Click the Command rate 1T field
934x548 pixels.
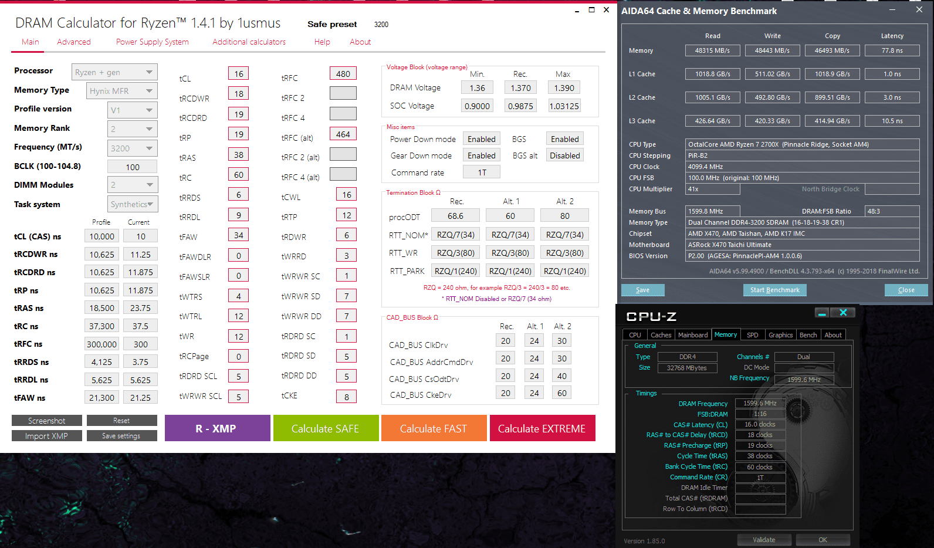coord(482,172)
